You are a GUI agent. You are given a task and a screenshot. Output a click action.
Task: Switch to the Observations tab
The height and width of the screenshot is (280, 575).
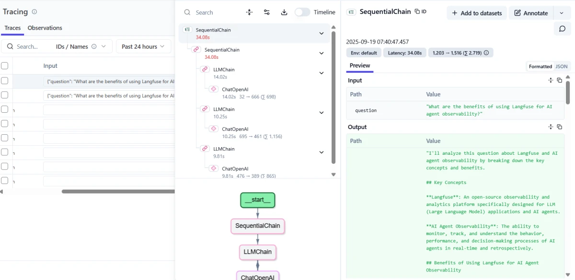[x=45, y=28]
